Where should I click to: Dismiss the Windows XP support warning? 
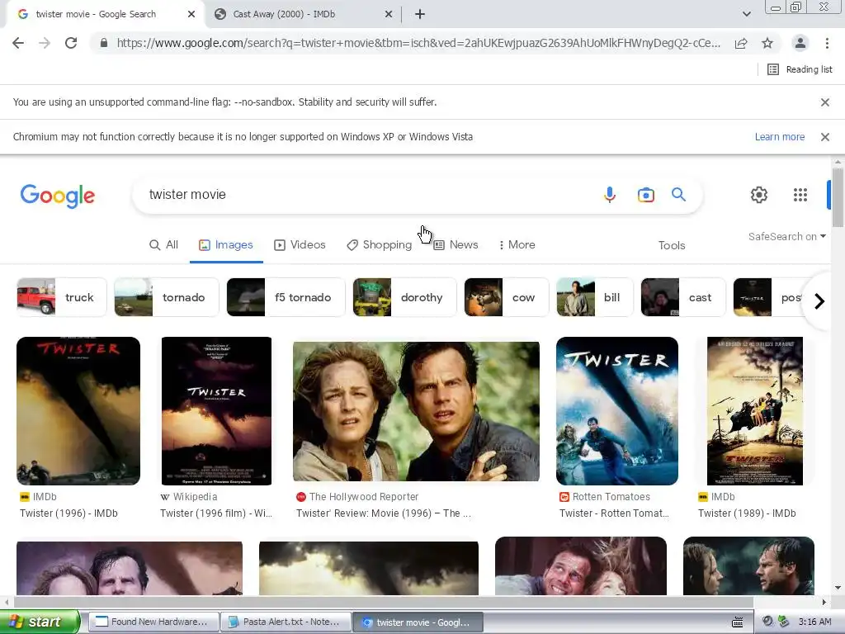(825, 137)
